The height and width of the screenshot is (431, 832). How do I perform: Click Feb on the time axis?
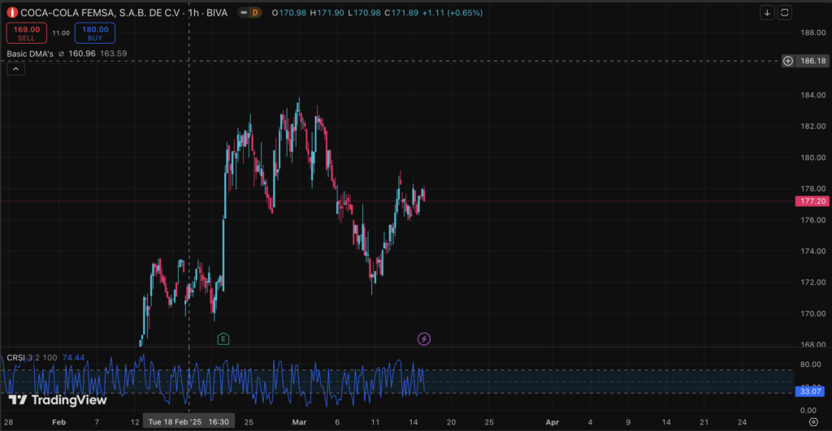[x=58, y=422]
